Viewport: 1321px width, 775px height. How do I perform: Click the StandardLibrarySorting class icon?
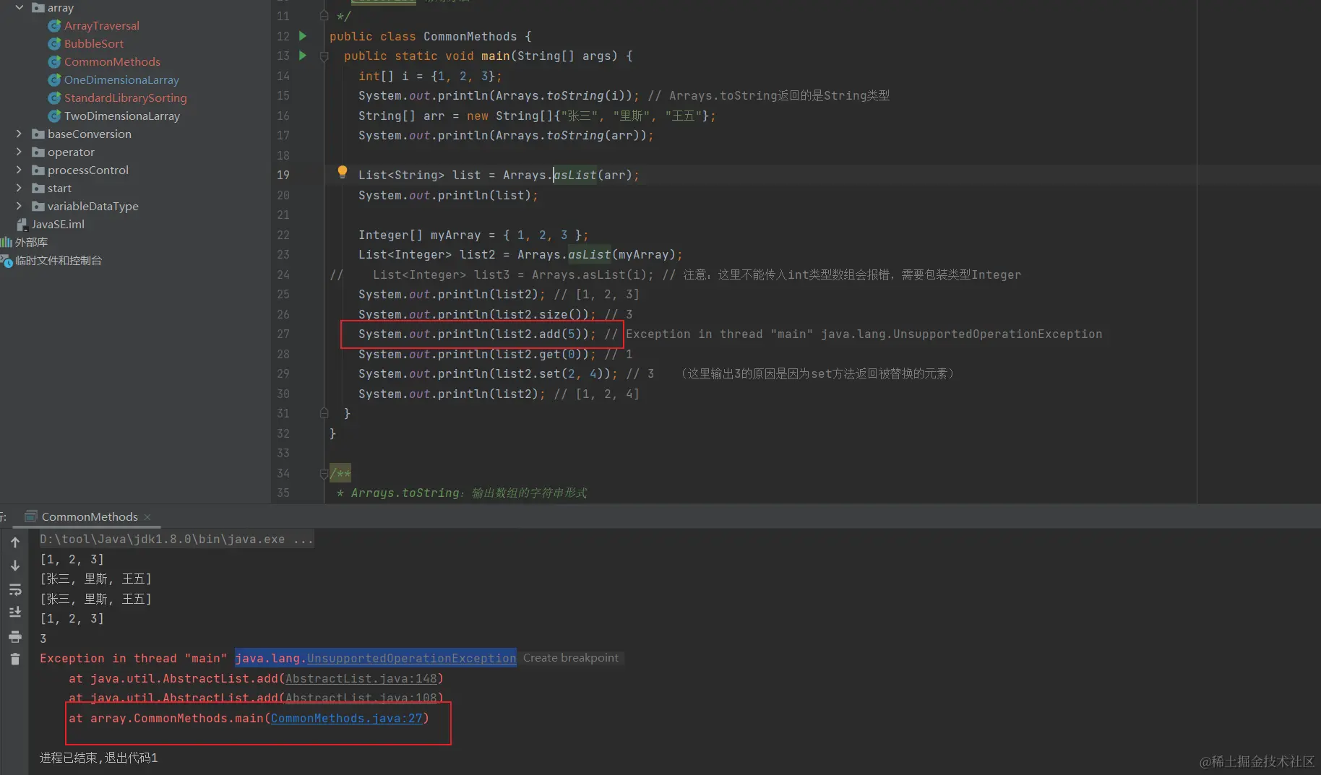tap(54, 98)
